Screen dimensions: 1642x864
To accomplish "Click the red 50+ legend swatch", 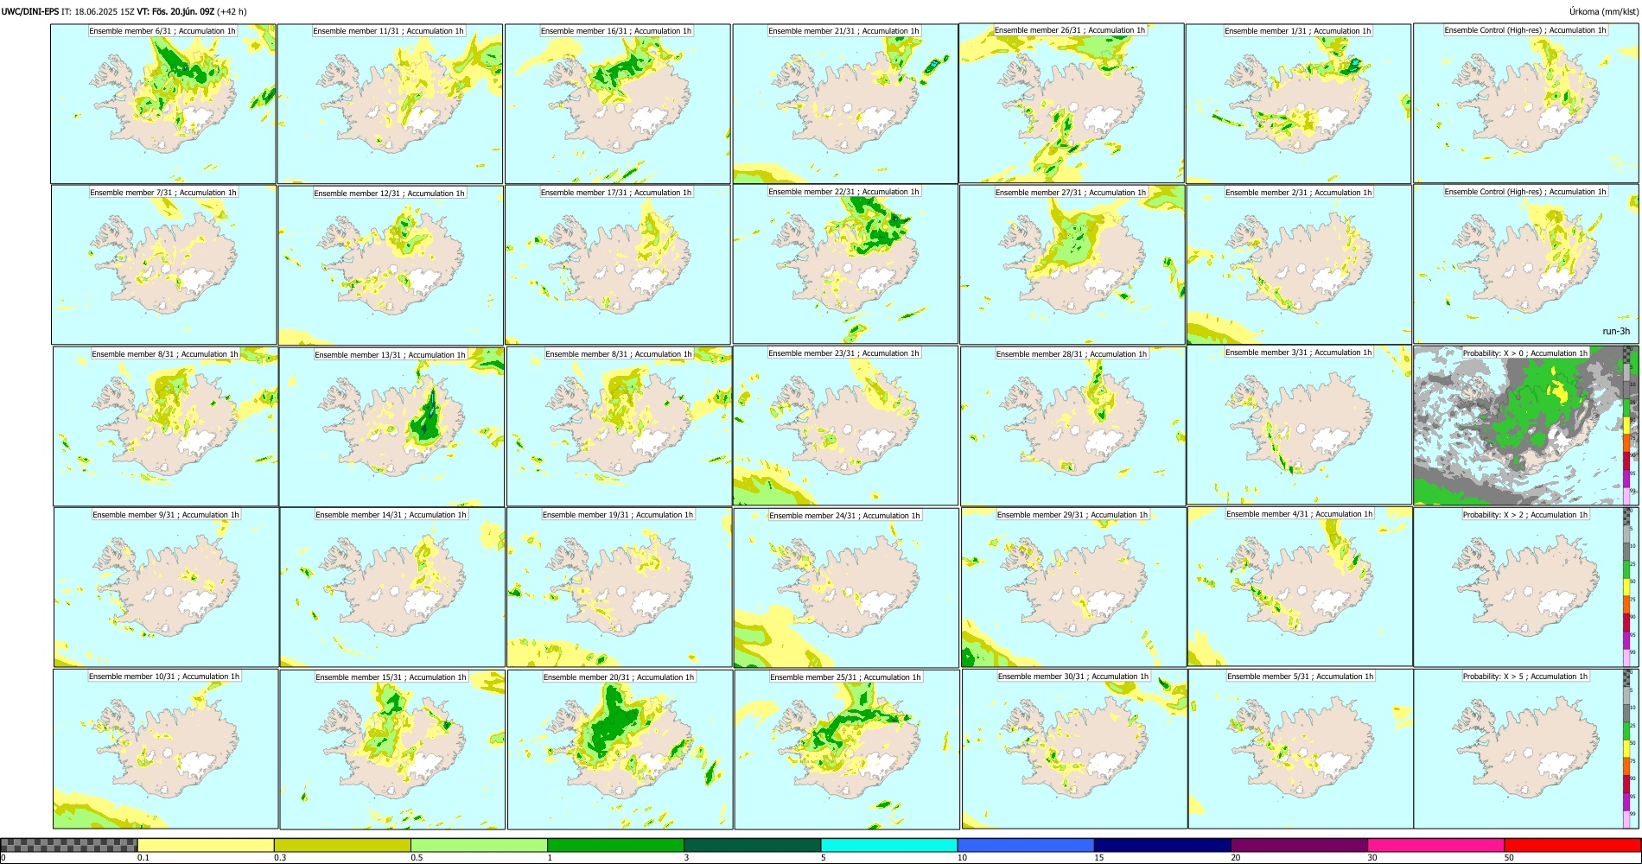I will pyautogui.click(x=1572, y=845).
